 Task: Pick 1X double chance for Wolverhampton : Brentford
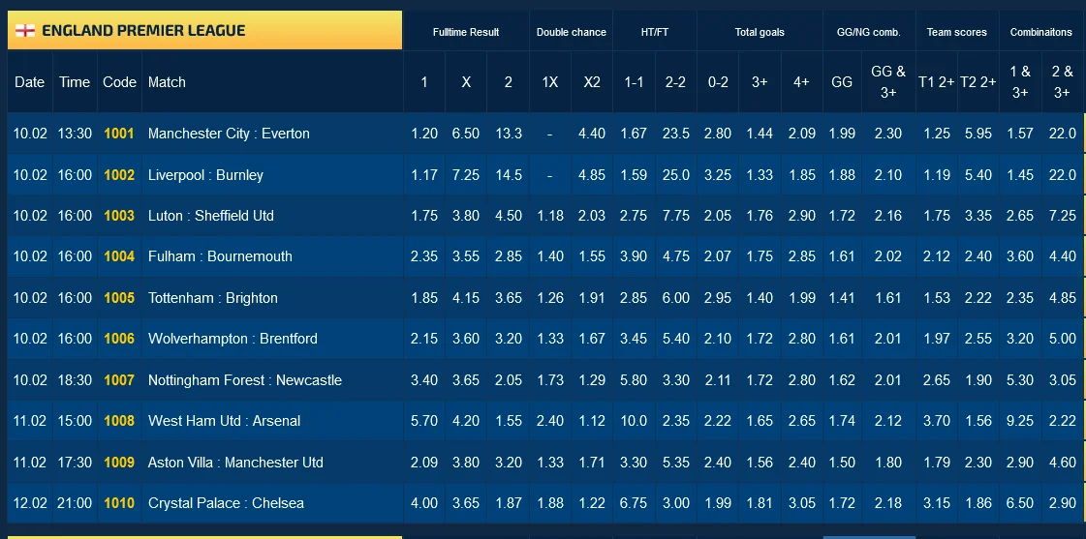(x=549, y=339)
